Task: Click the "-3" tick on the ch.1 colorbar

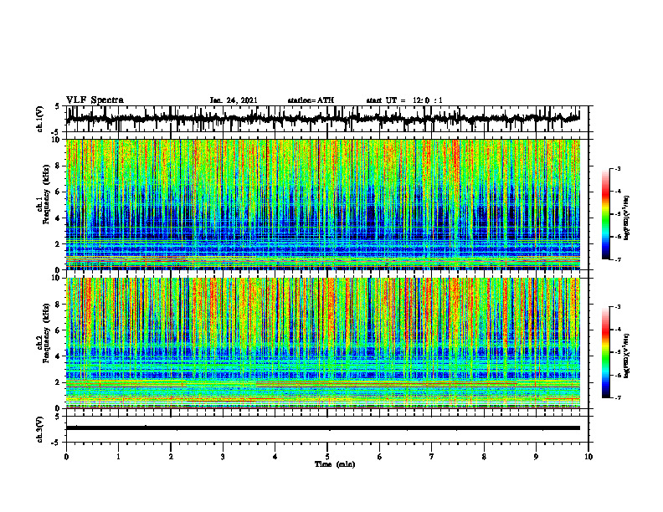Action: [x=618, y=169]
